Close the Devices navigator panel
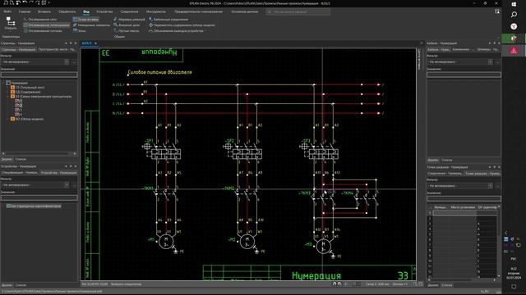This screenshot has width=526, height=295. pyautogui.click(x=75, y=166)
